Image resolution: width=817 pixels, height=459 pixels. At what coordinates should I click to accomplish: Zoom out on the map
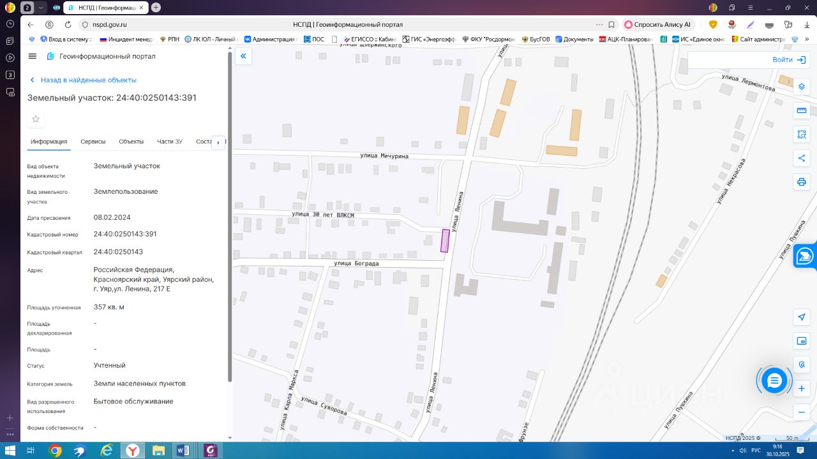click(802, 412)
